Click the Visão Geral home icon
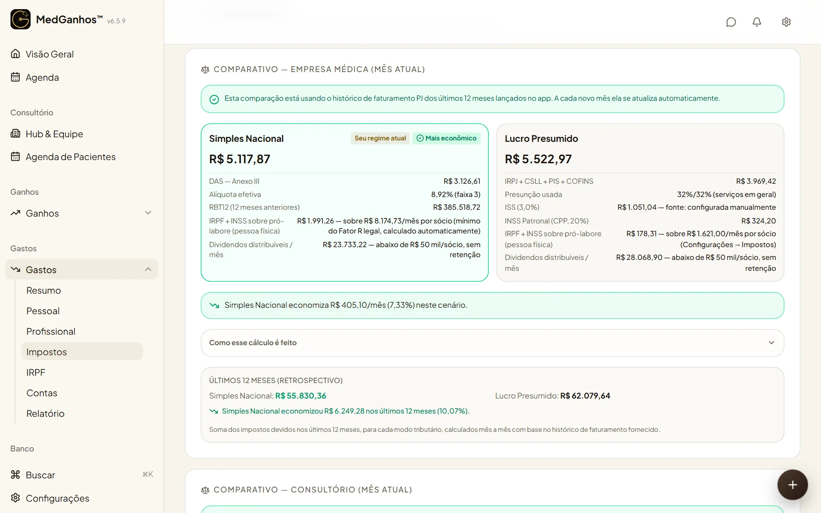Image resolution: width=821 pixels, height=513 pixels. tap(16, 54)
